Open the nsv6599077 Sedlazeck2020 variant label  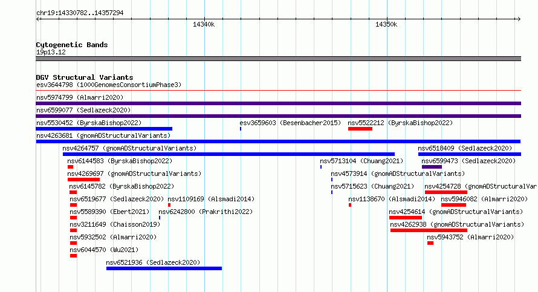[x=83, y=110]
